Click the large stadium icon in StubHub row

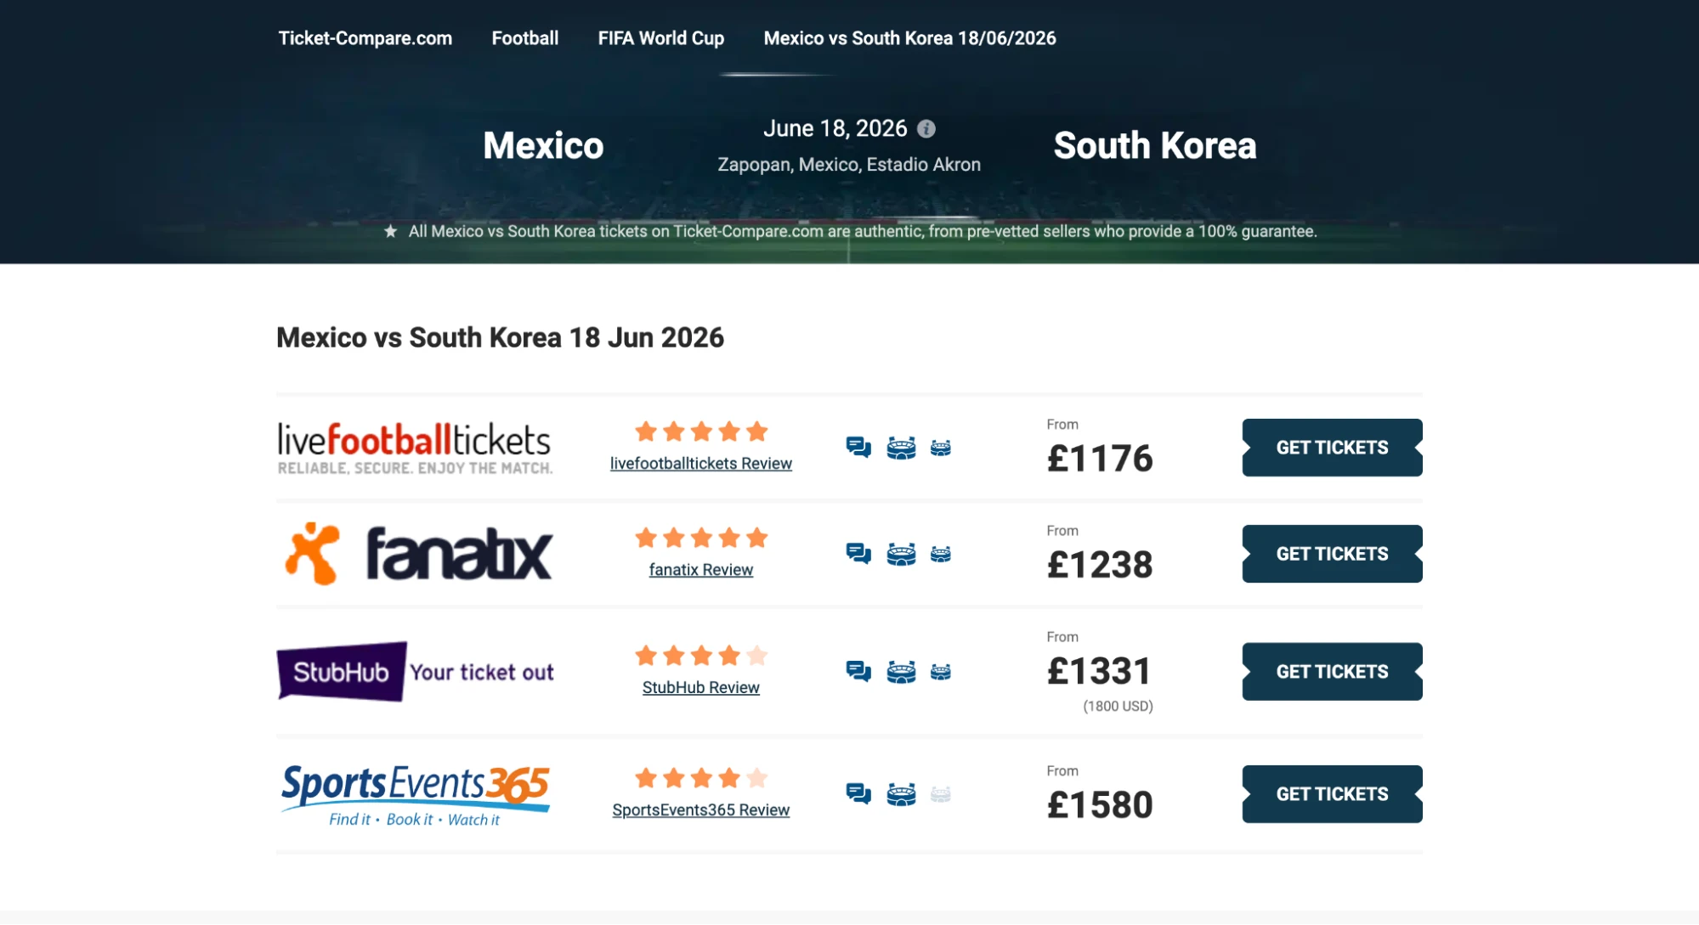point(901,672)
